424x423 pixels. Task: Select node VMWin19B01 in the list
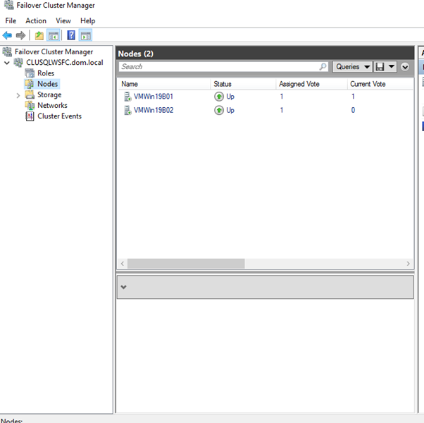[153, 97]
